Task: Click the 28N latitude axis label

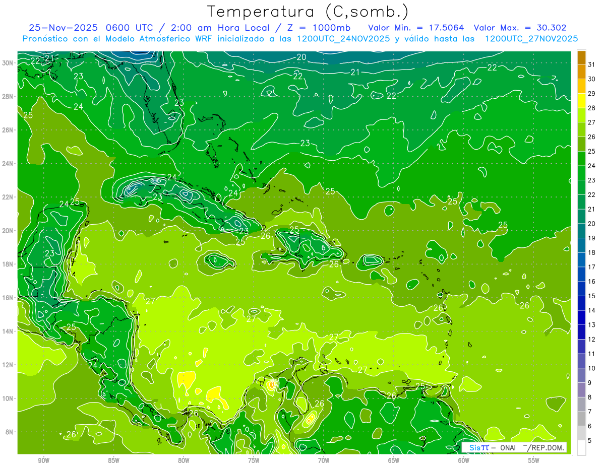Action: (7, 96)
